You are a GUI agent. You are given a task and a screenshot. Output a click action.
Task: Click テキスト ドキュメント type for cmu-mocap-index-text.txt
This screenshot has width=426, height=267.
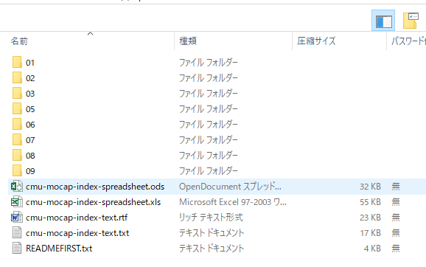coord(212,233)
